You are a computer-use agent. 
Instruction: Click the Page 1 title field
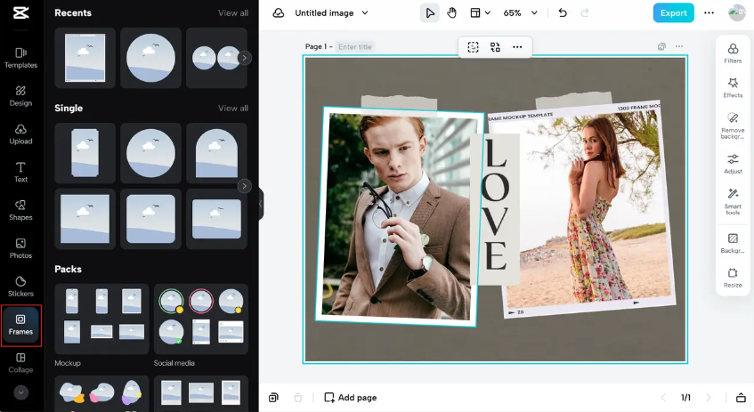point(355,46)
